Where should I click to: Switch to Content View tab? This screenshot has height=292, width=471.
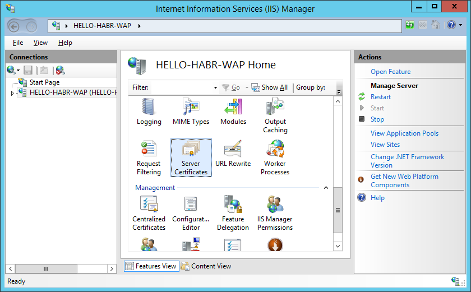(206, 266)
